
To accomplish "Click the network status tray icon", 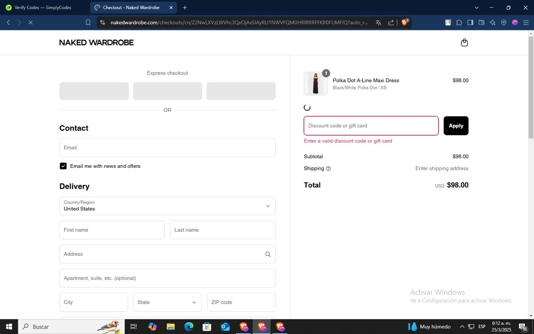I will tap(471, 327).
